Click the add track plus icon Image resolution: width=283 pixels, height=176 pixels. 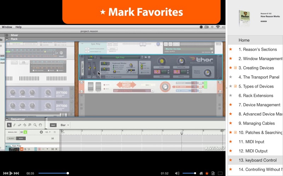click(x=41, y=132)
